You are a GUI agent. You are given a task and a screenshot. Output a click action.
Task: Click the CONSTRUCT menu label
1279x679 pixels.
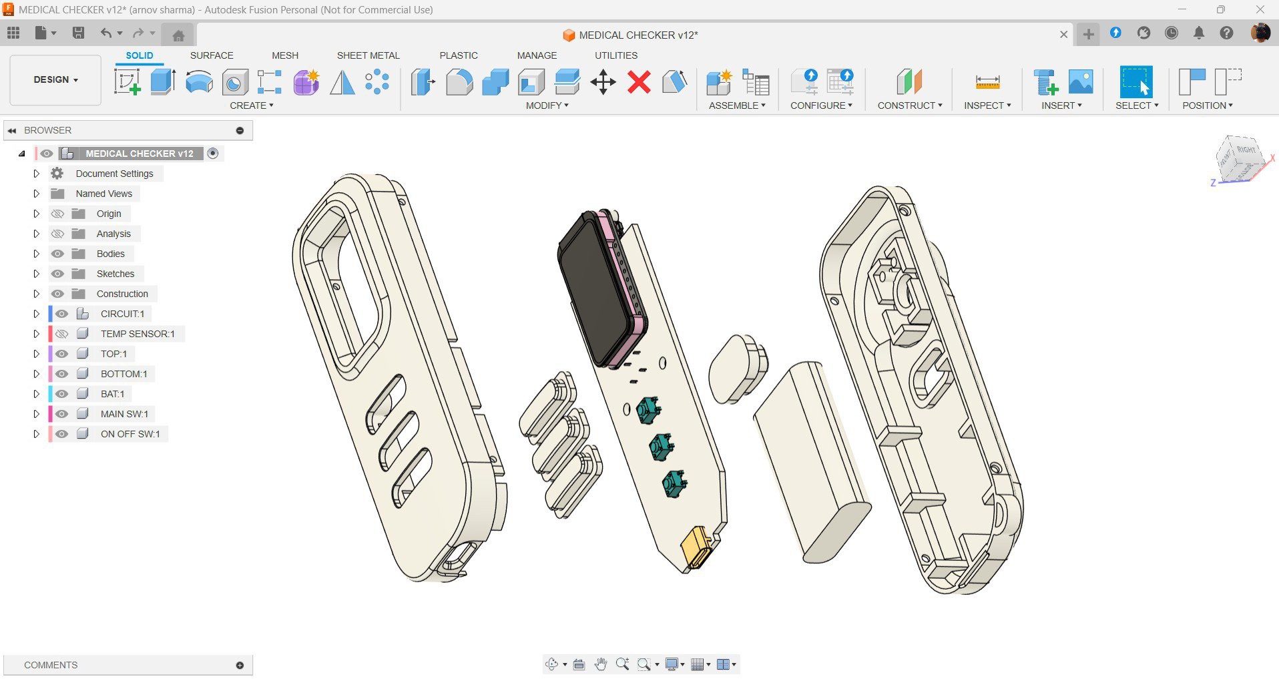click(909, 105)
